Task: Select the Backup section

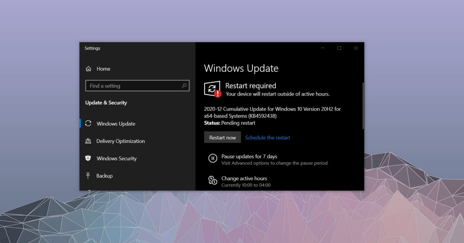Action: (x=104, y=176)
